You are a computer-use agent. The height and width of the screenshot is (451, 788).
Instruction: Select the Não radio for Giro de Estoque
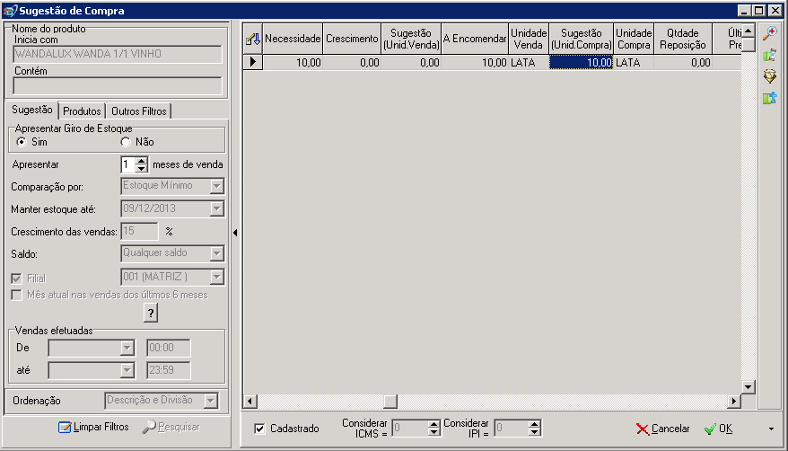pyautogui.click(x=126, y=142)
